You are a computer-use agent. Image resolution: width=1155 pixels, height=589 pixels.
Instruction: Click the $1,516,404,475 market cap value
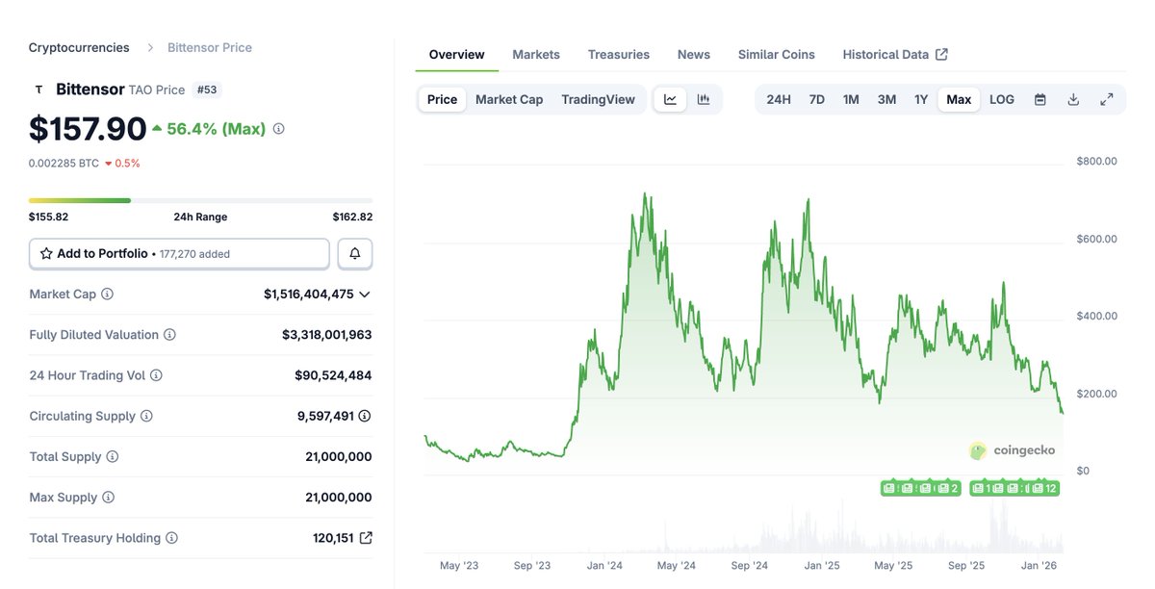pyautogui.click(x=309, y=294)
